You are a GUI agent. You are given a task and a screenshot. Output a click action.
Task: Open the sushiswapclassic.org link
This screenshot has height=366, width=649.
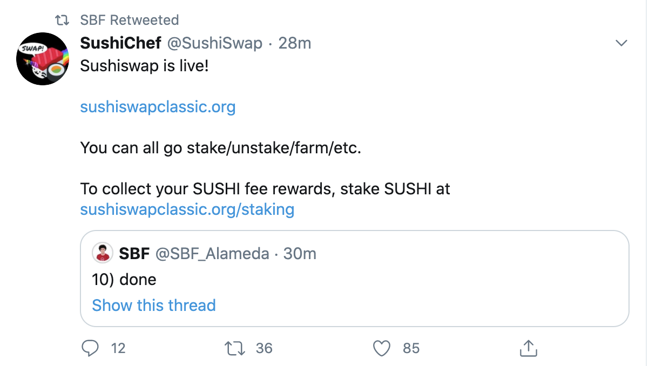click(158, 107)
